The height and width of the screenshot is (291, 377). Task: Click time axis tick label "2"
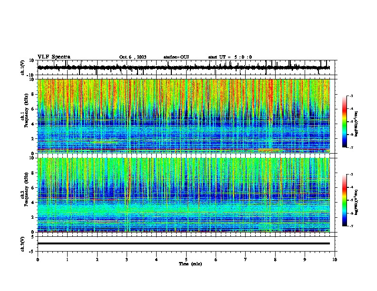pyautogui.click(x=97, y=260)
